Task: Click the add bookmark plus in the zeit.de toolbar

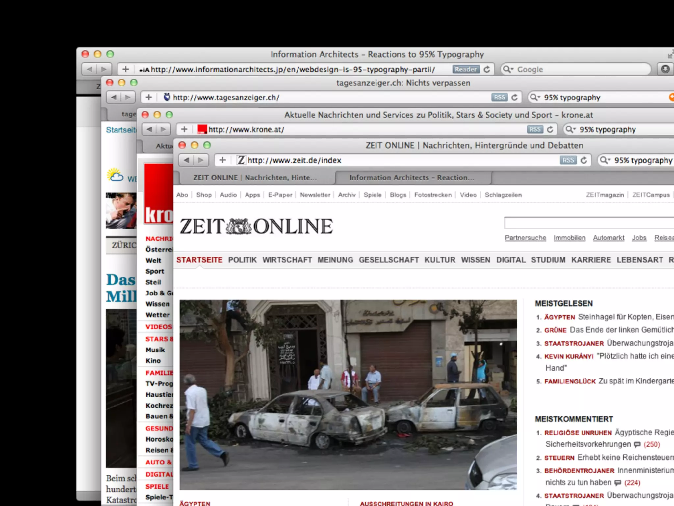Action: tap(223, 160)
